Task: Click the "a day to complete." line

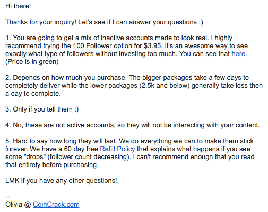Action: coord(33,94)
